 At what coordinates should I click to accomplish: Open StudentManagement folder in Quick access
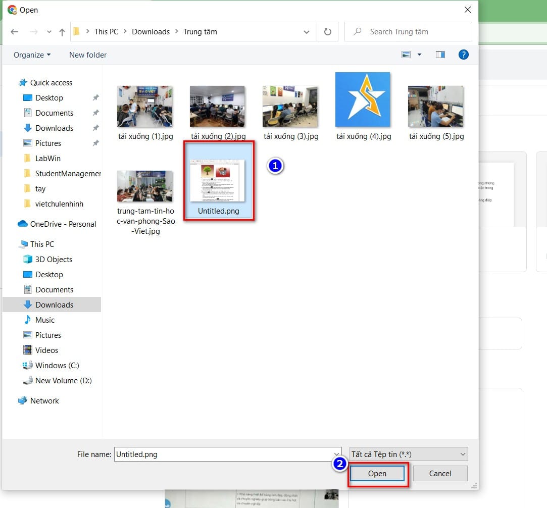pos(62,174)
